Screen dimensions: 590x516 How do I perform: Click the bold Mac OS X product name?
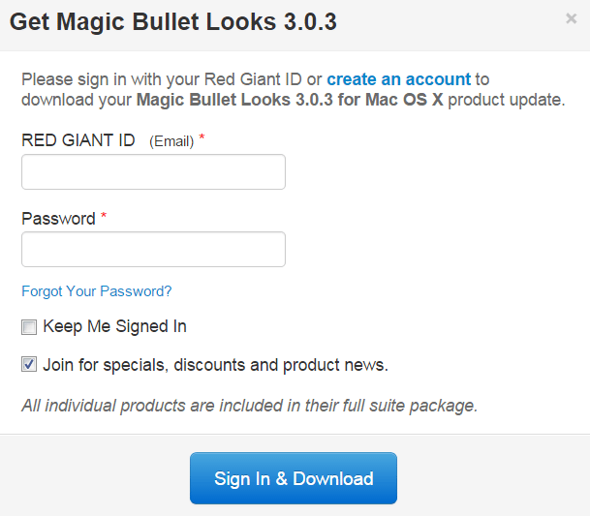(x=290, y=100)
